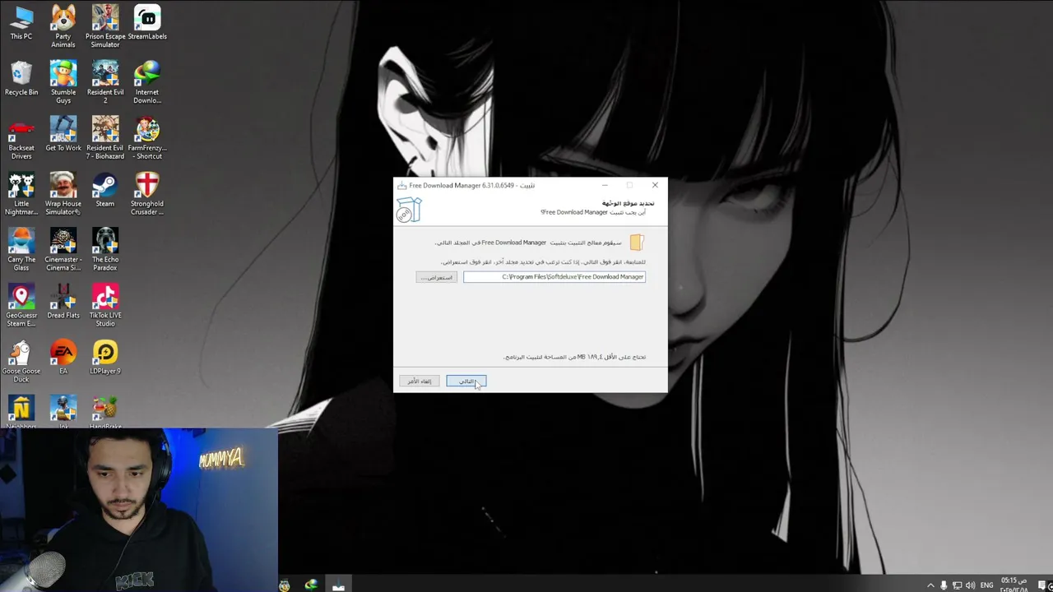Click the installation path field showing C:\Program Files

pos(554,277)
